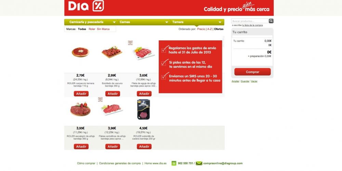
Task: Filter brands by Sin Marca
Action: tap(103, 29)
